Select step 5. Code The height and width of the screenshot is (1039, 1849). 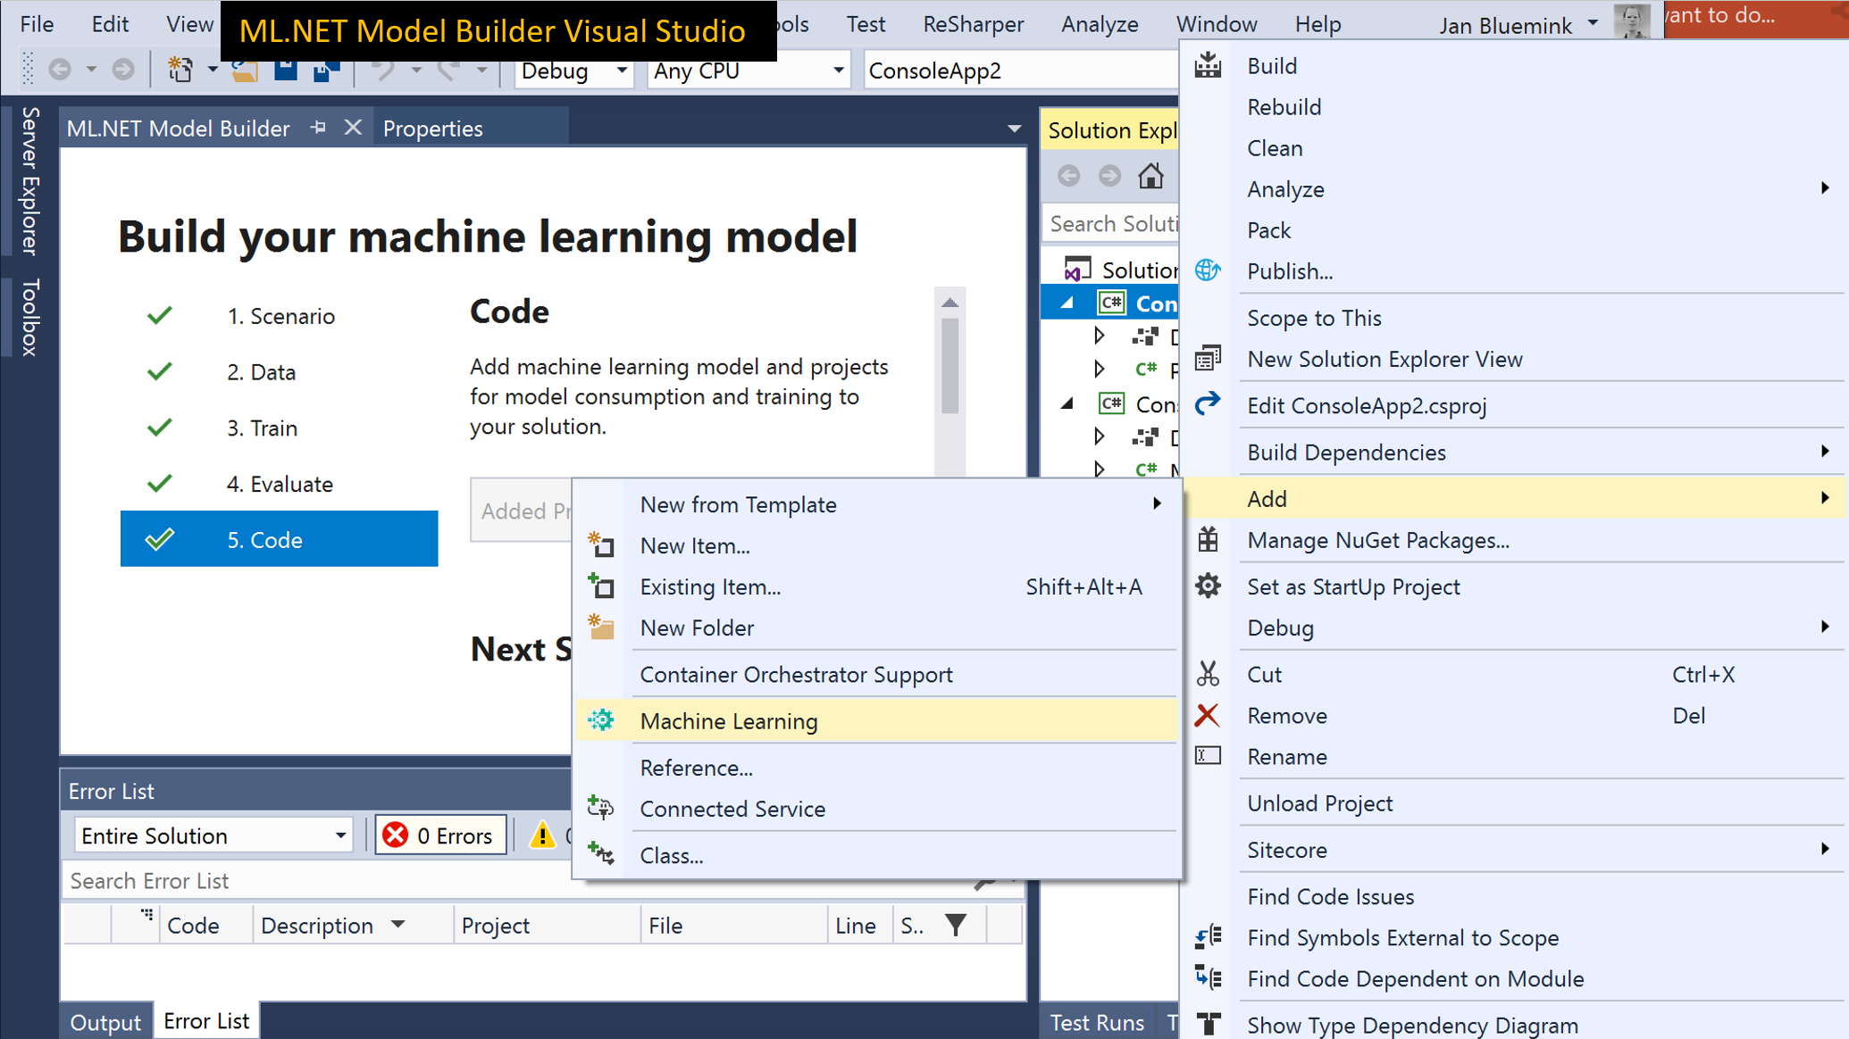click(280, 539)
